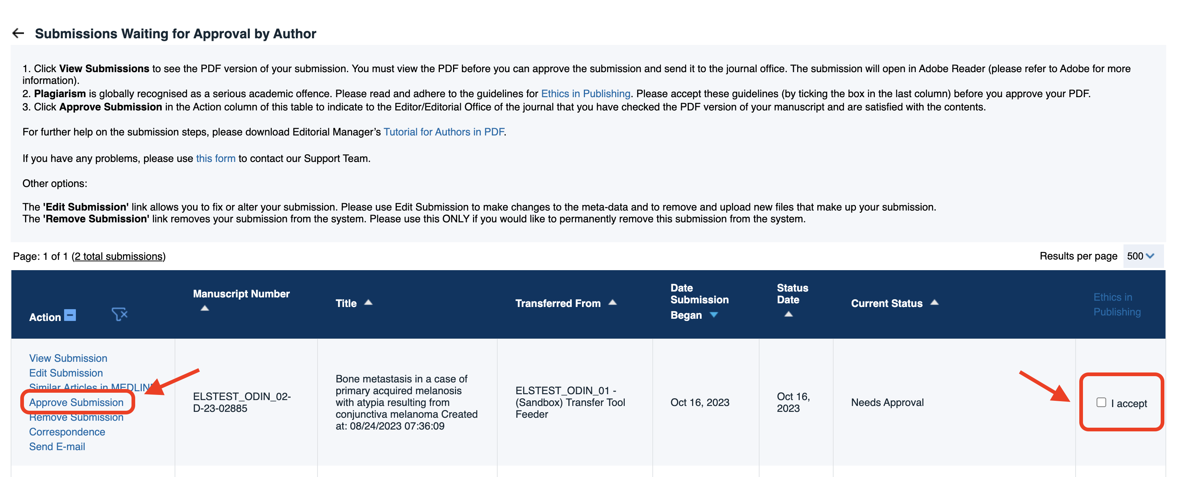Open Ethics in Publishing guidelines link
This screenshot has width=1178, height=477.
coord(585,94)
